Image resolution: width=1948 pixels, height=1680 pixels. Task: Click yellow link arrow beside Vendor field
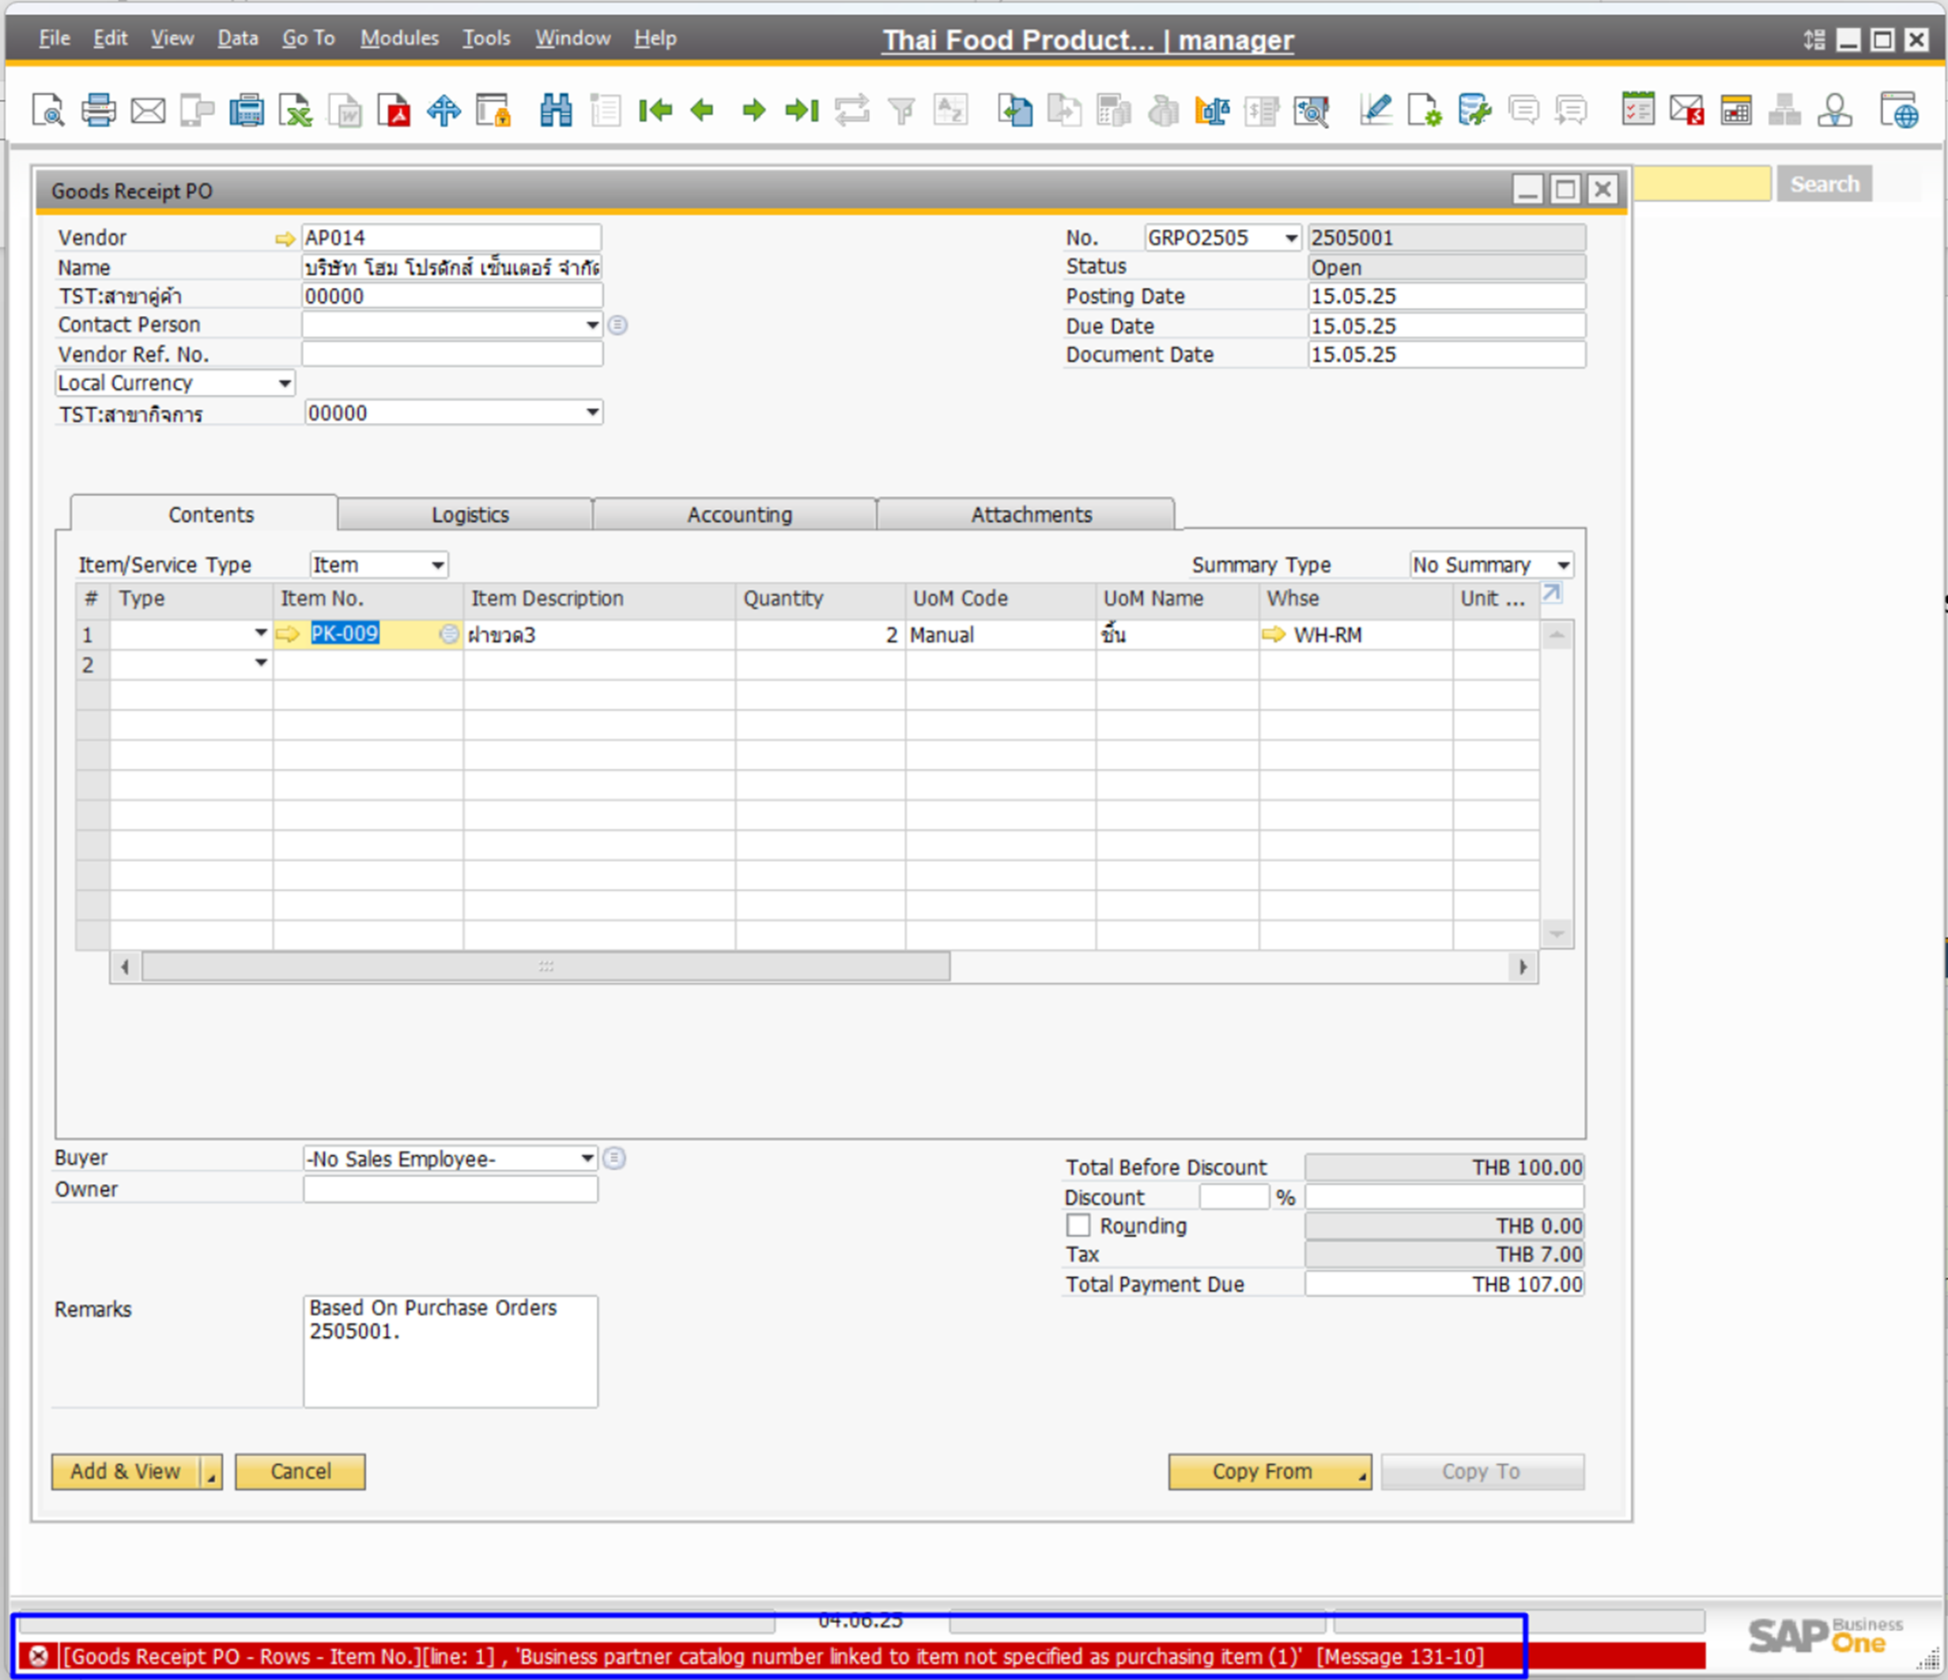(284, 239)
